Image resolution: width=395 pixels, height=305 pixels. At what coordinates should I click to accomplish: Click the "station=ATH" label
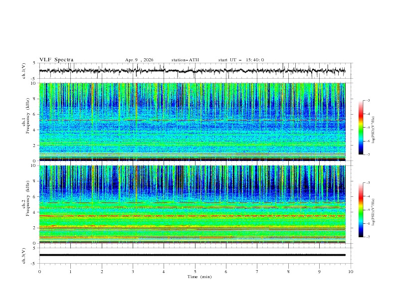pyautogui.click(x=185, y=60)
